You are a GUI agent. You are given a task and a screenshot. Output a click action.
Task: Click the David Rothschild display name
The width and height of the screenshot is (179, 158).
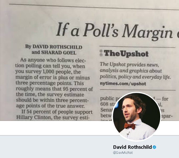point(132,147)
